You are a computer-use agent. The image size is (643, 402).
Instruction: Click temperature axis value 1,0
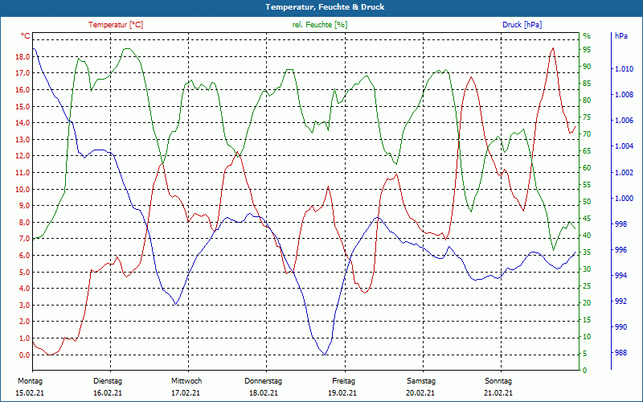24,338
